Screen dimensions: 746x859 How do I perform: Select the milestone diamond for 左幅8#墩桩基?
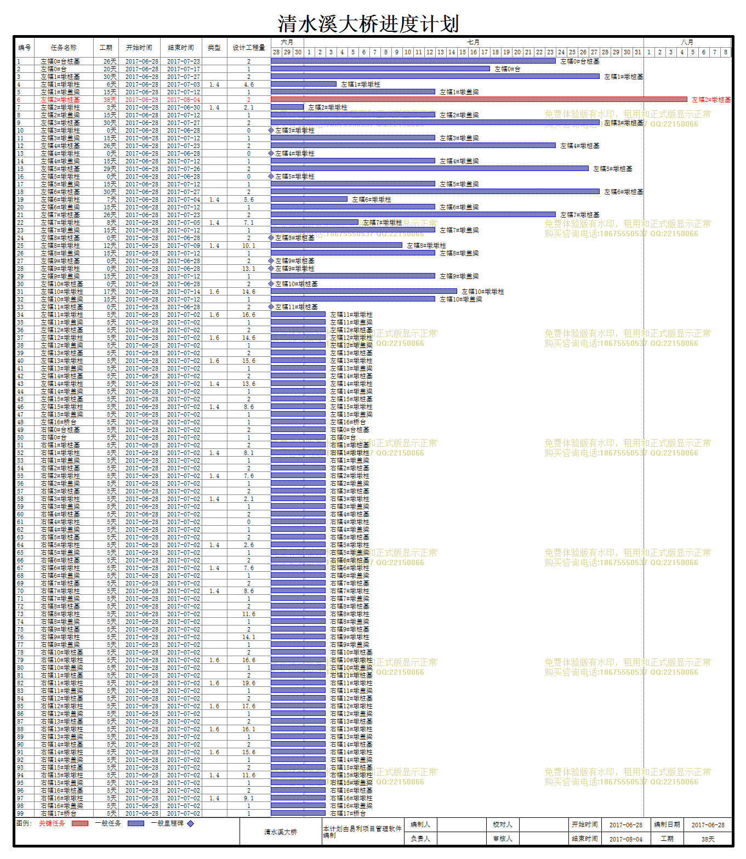click(x=271, y=238)
